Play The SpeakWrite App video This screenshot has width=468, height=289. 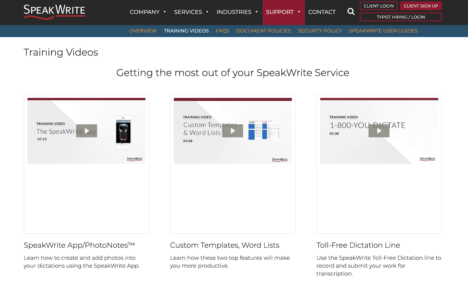tap(87, 131)
